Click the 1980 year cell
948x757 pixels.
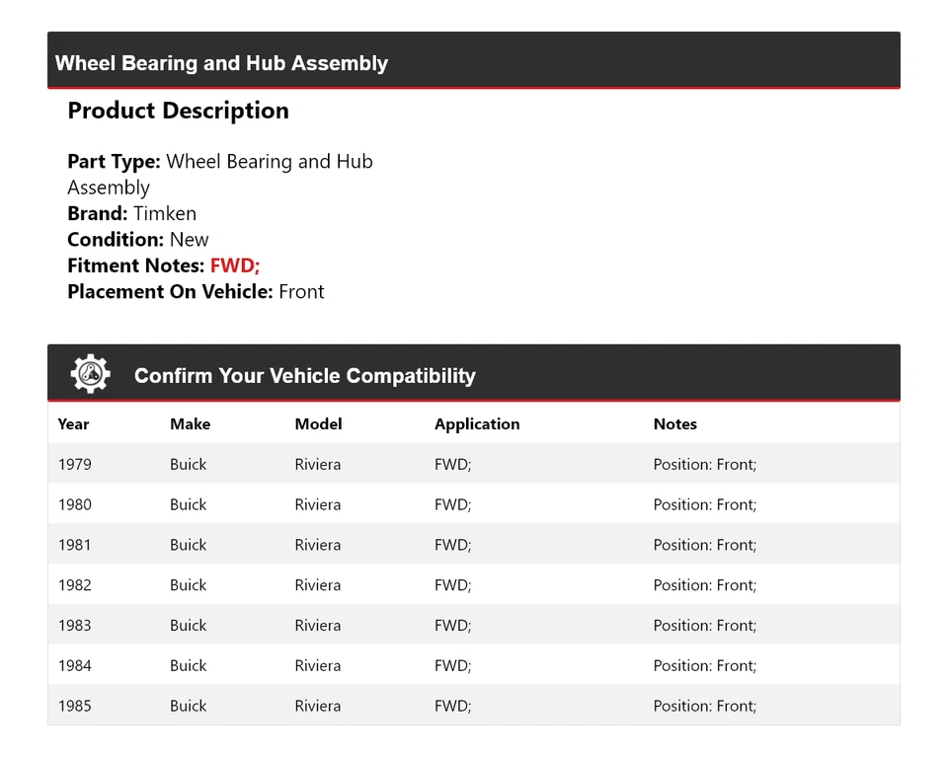click(x=74, y=504)
